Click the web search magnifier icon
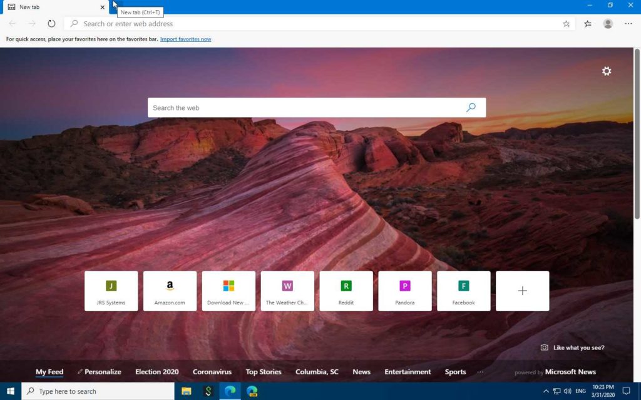Screen dimensions: 641x400 click(471, 107)
